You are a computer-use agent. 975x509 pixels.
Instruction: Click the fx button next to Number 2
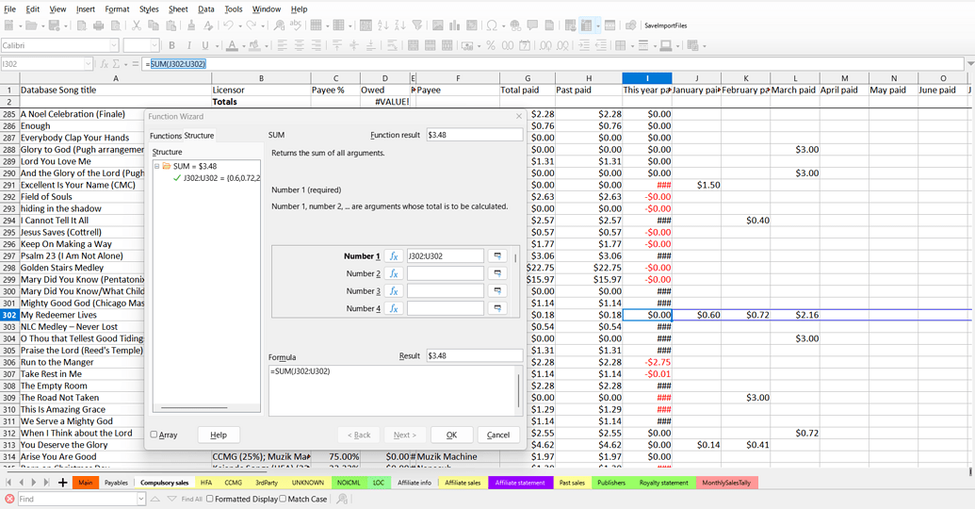tap(394, 273)
